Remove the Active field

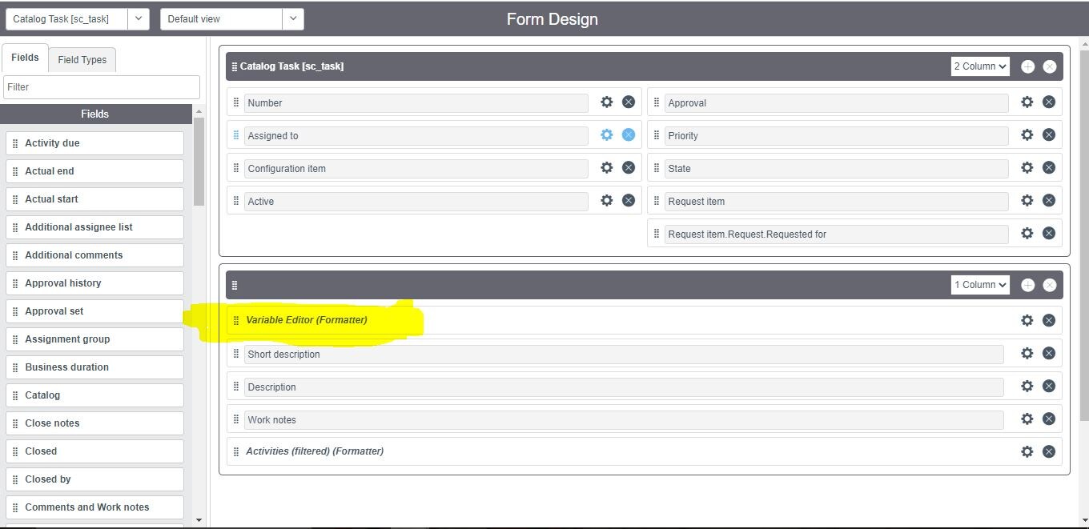tap(629, 201)
